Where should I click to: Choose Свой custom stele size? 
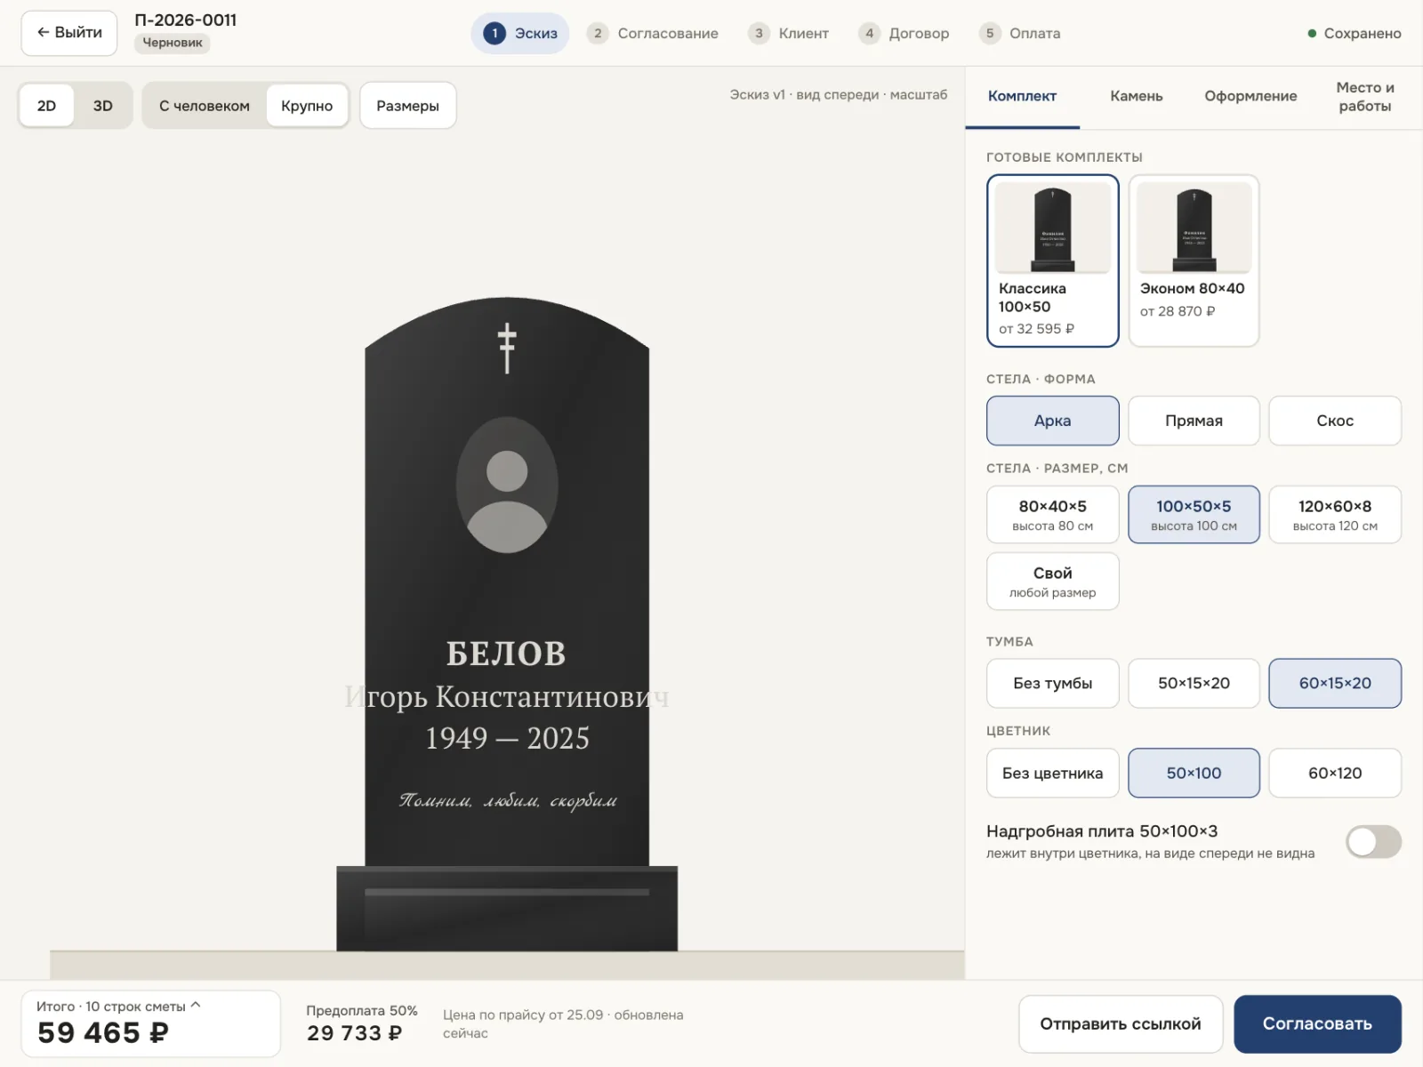click(x=1052, y=582)
